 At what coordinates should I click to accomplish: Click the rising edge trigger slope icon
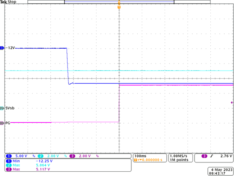tap(212, 156)
